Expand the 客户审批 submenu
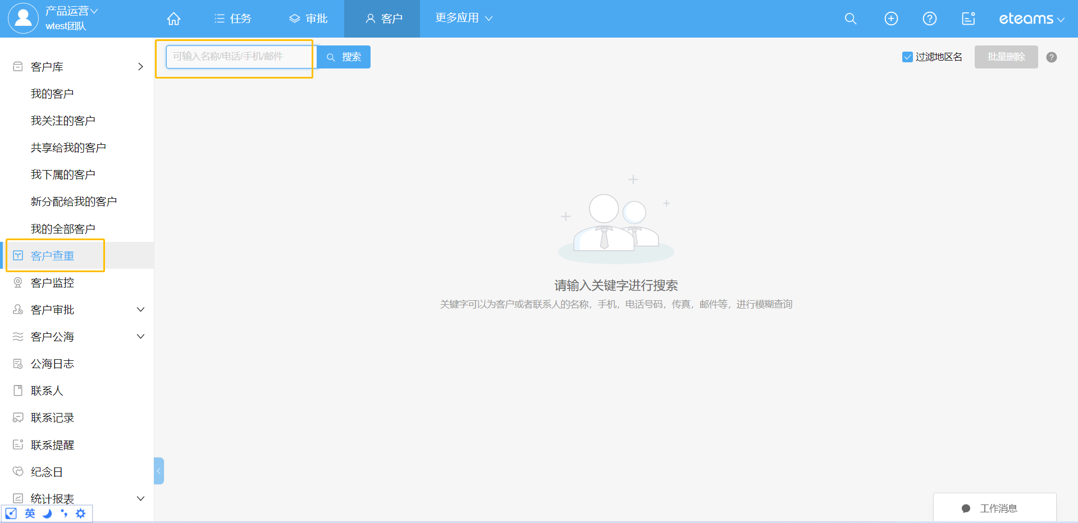This screenshot has height=523, width=1078. [x=140, y=310]
